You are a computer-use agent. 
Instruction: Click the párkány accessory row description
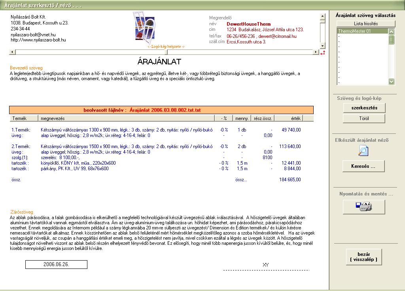coord(75,169)
